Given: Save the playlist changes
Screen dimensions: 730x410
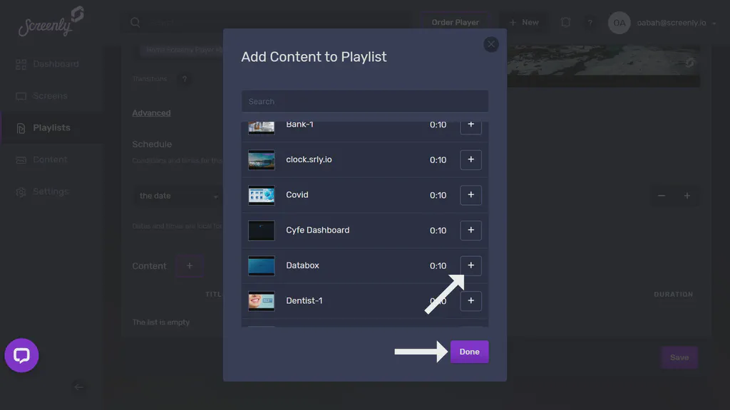Looking at the screenshot, I should coord(679,357).
